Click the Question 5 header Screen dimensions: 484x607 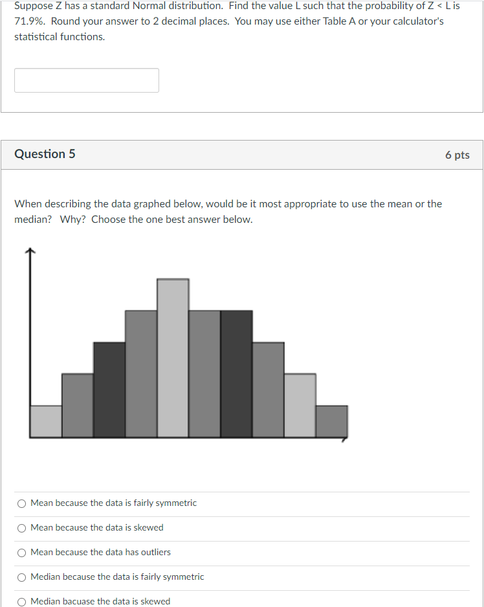pyautogui.click(x=45, y=154)
